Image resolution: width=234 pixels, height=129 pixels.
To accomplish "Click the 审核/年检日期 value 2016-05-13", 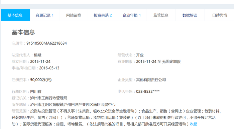I will point(49,68).
